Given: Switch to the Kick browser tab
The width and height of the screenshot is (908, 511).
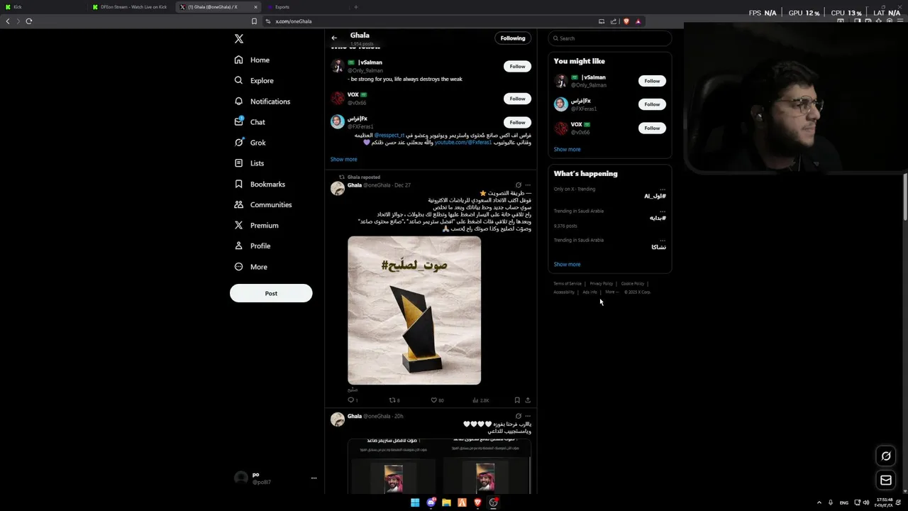Looking at the screenshot, I should tap(43, 7).
